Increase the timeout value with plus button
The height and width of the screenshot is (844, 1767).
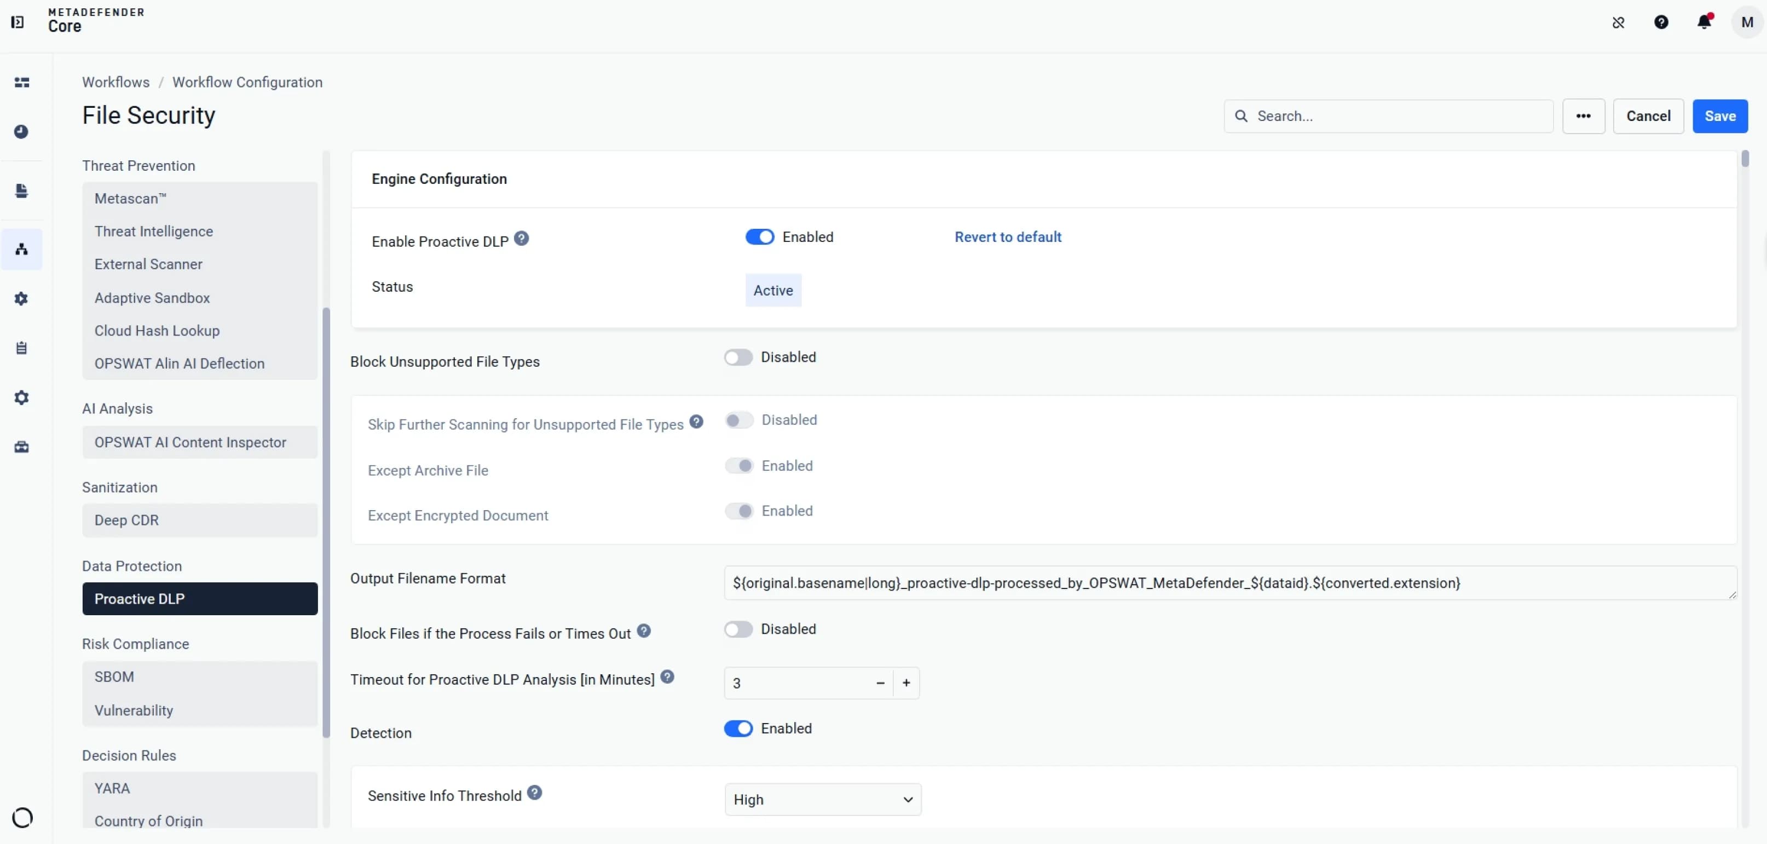(906, 683)
